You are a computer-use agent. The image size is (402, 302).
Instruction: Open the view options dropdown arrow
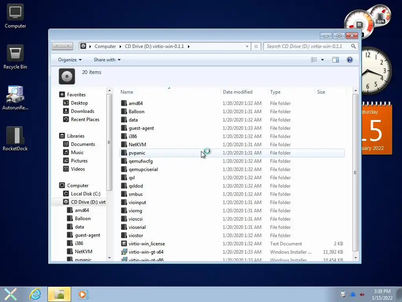tap(322, 60)
